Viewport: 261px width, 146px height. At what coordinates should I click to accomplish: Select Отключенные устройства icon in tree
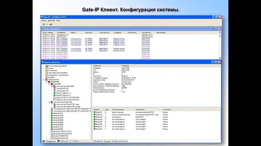coord(46,66)
